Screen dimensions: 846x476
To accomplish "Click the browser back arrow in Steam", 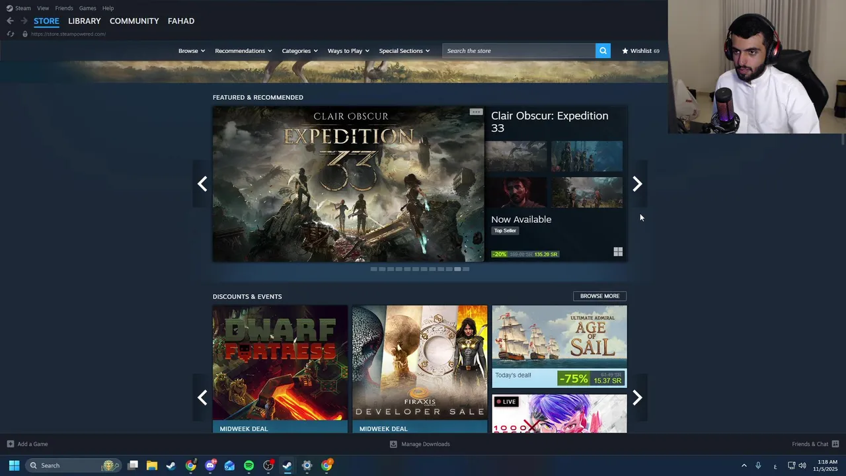I will (10, 21).
